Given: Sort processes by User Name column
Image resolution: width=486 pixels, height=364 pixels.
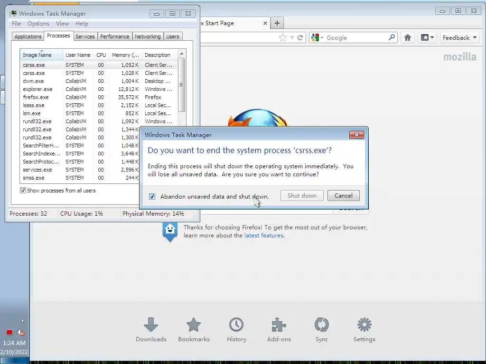Looking at the screenshot, I should [78, 55].
